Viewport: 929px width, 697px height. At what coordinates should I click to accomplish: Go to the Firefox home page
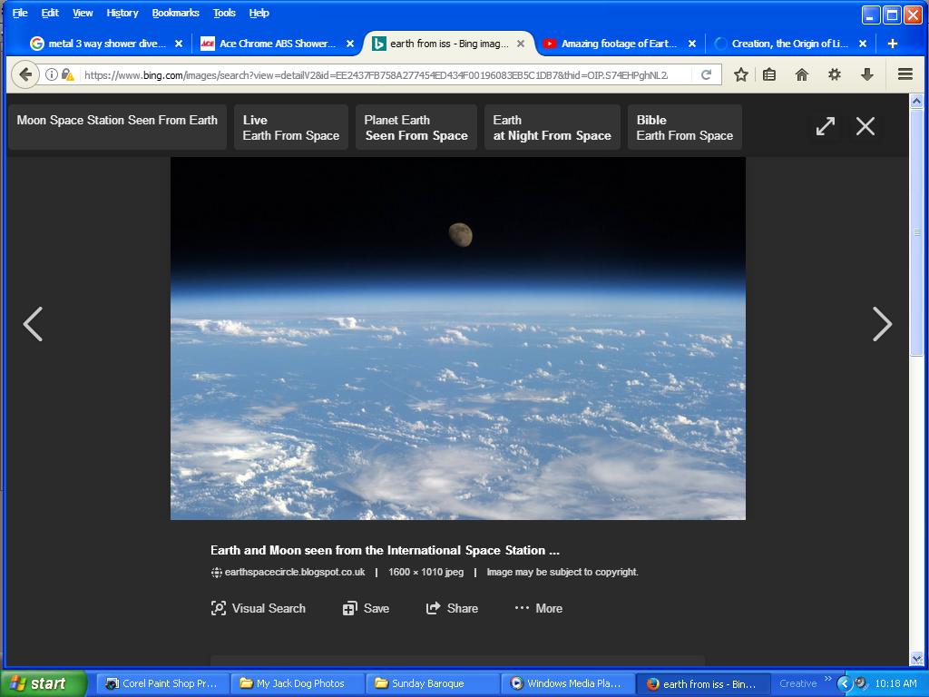802,74
